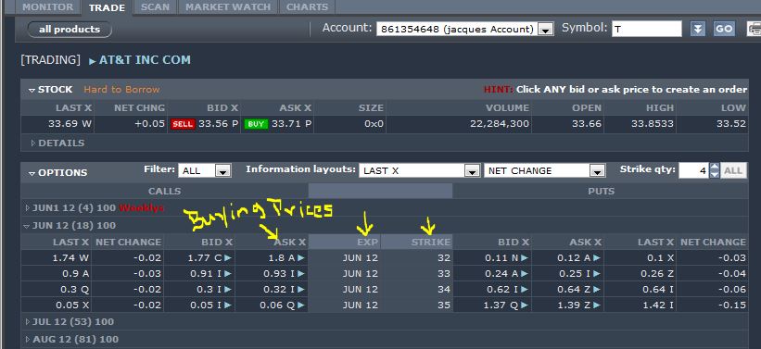Click the Hard to Borrow label
Viewport: 761px width, 349px height.
click(121, 90)
